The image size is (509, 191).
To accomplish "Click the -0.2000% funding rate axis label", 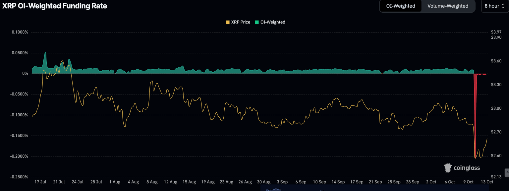I will point(20,156).
